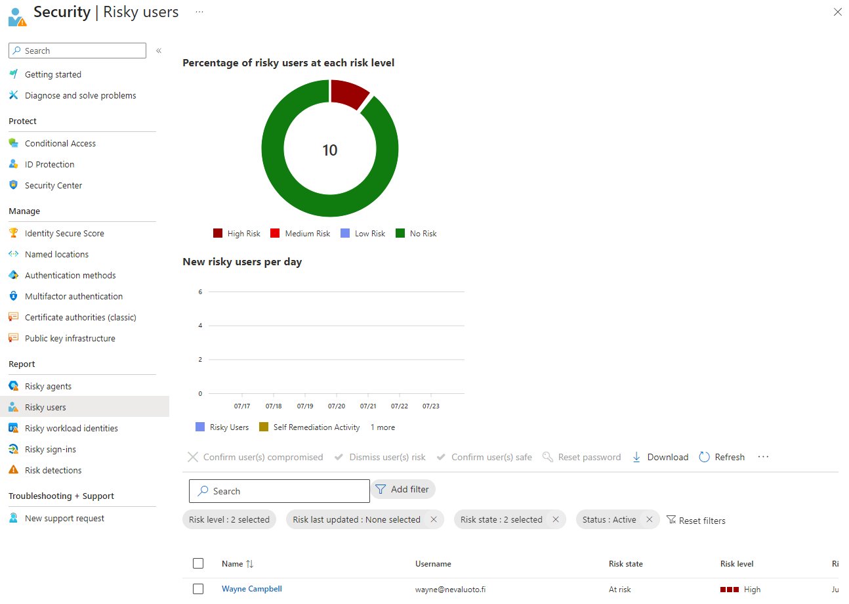Click the Security Risky users header icon
This screenshot has width=849, height=604.
[x=18, y=16]
